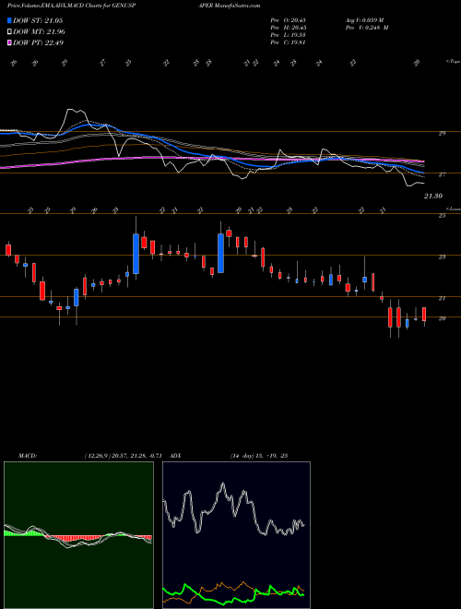Viewport: 461px width, 609px height.
Task: Click the chart title 'Price,Volume,EMA,ADX,MACD Charts for'
Action: coord(57,6)
